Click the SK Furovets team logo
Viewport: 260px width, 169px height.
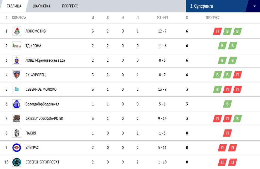coord(17,75)
